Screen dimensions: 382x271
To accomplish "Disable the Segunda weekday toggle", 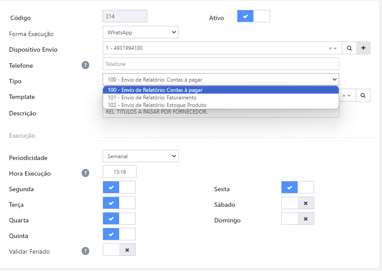I will pos(119,187).
